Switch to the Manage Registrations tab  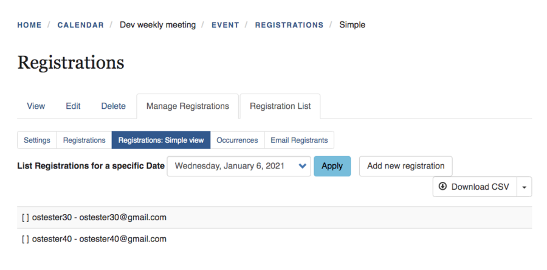[188, 106]
